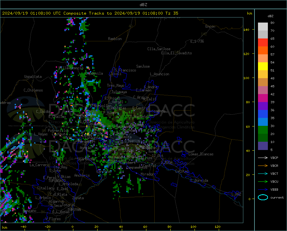
Task: Click the L_PAZ map label
Action: (236, 194)
